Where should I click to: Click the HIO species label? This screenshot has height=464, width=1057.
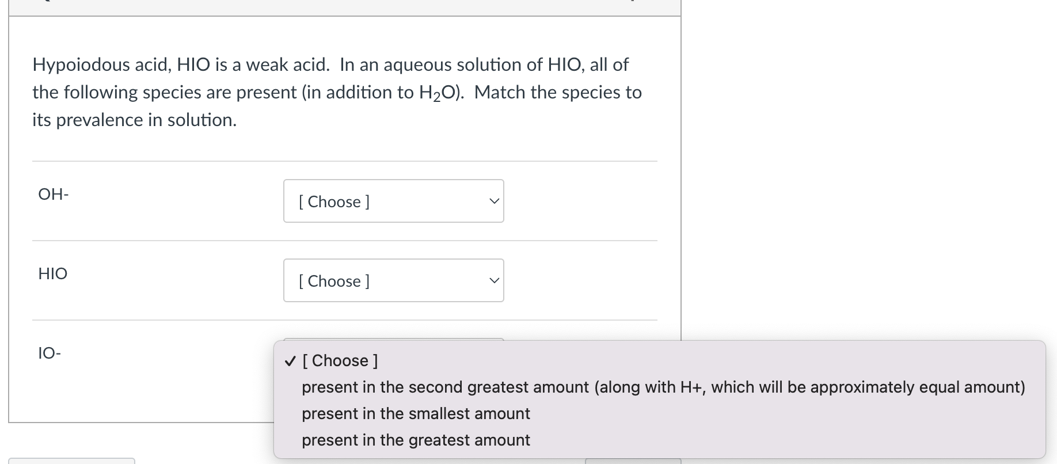point(52,273)
